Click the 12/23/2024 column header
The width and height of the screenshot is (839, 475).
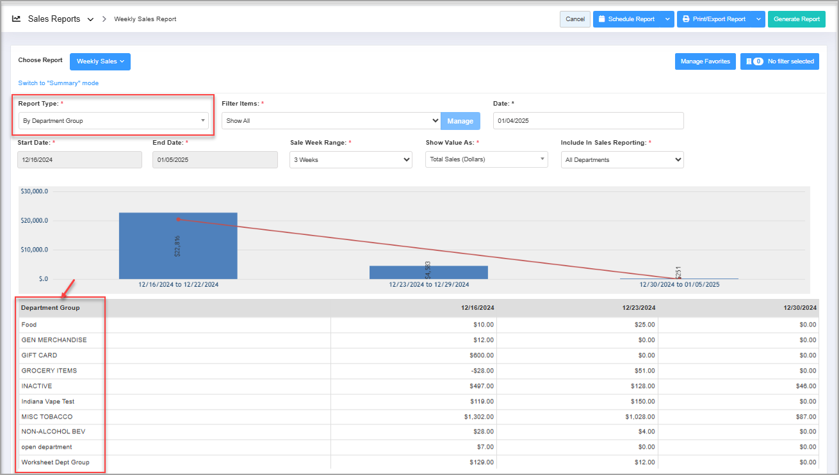pos(639,308)
